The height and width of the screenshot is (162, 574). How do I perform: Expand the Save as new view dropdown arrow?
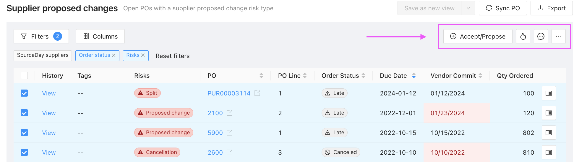tap(468, 8)
